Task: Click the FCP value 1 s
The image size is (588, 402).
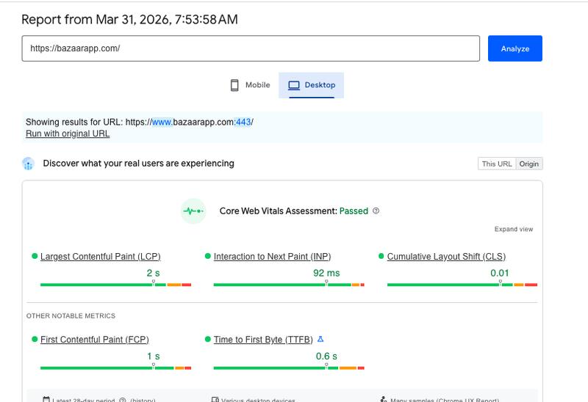Action: 153,357
